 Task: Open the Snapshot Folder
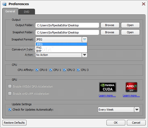tap(130, 32)
